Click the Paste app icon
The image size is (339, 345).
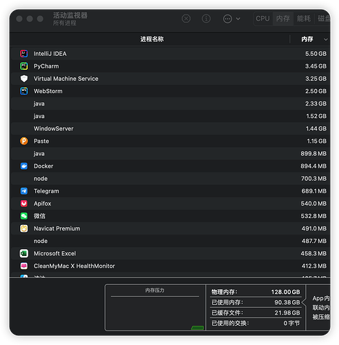coord(24,141)
